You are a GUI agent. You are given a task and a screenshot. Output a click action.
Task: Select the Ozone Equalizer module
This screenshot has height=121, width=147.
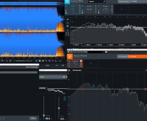point(73,9)
